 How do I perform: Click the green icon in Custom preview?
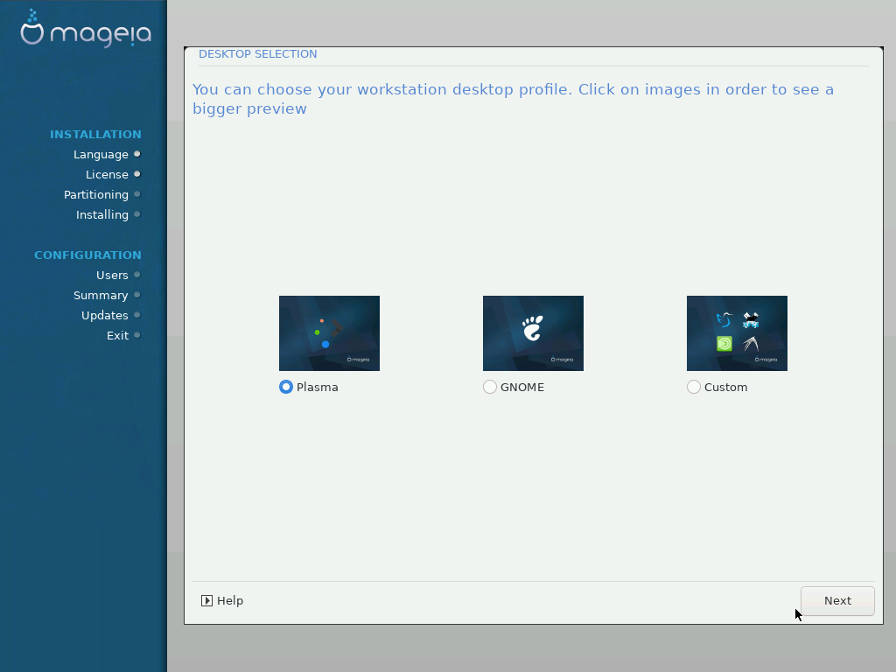[x=724, y=343]
